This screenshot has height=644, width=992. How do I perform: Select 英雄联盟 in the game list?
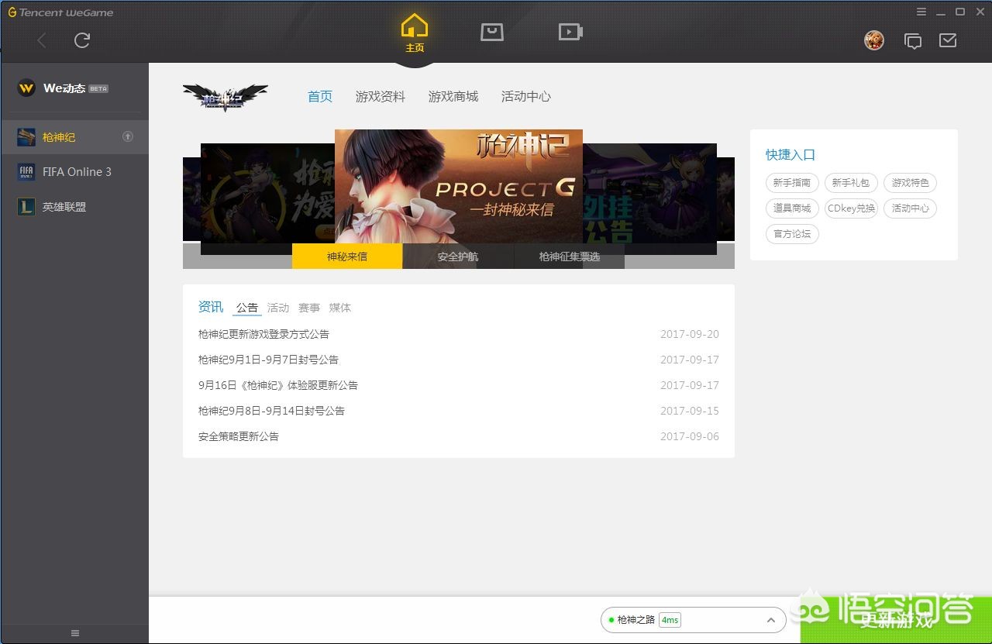(74, 207)
